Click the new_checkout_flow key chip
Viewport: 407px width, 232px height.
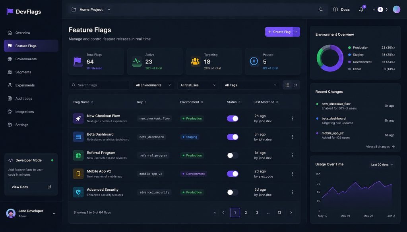coord(155,119)
